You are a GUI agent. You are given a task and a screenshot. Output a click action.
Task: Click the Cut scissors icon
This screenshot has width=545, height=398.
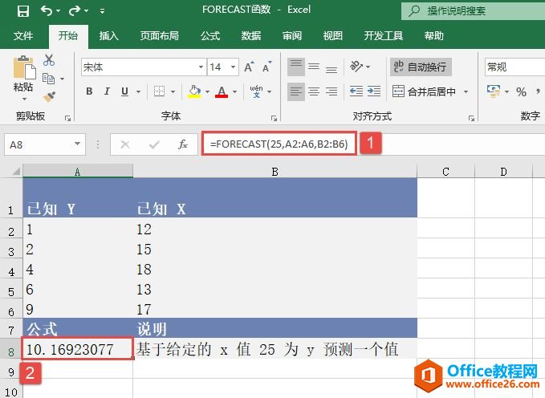pyautogui.click(x=49, y=60)
